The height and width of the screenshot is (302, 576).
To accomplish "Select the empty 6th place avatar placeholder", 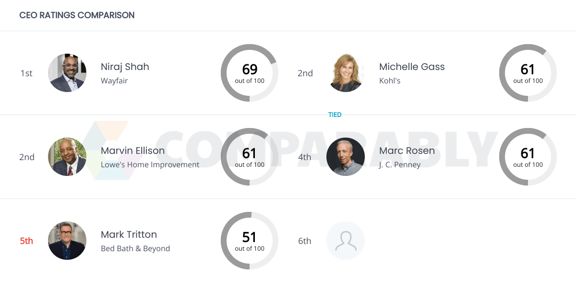I will (x=346, y=241).
